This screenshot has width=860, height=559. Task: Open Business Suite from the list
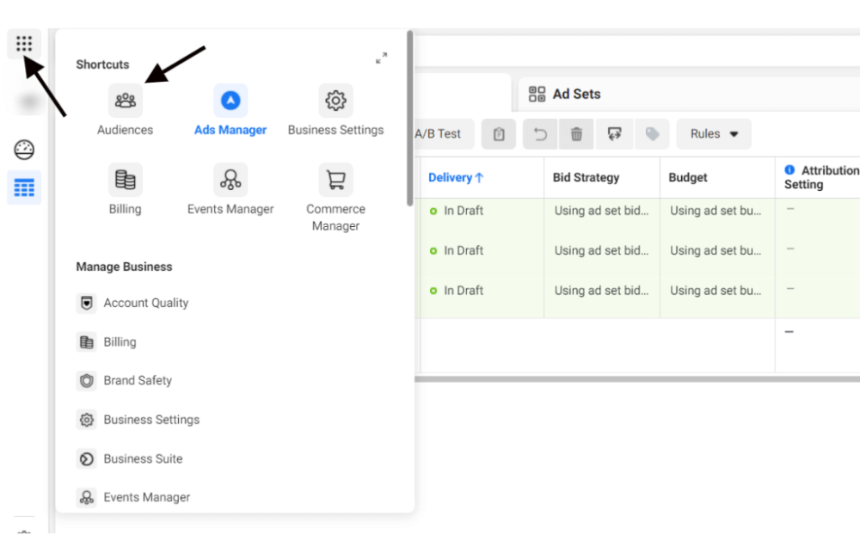(143, 458)
